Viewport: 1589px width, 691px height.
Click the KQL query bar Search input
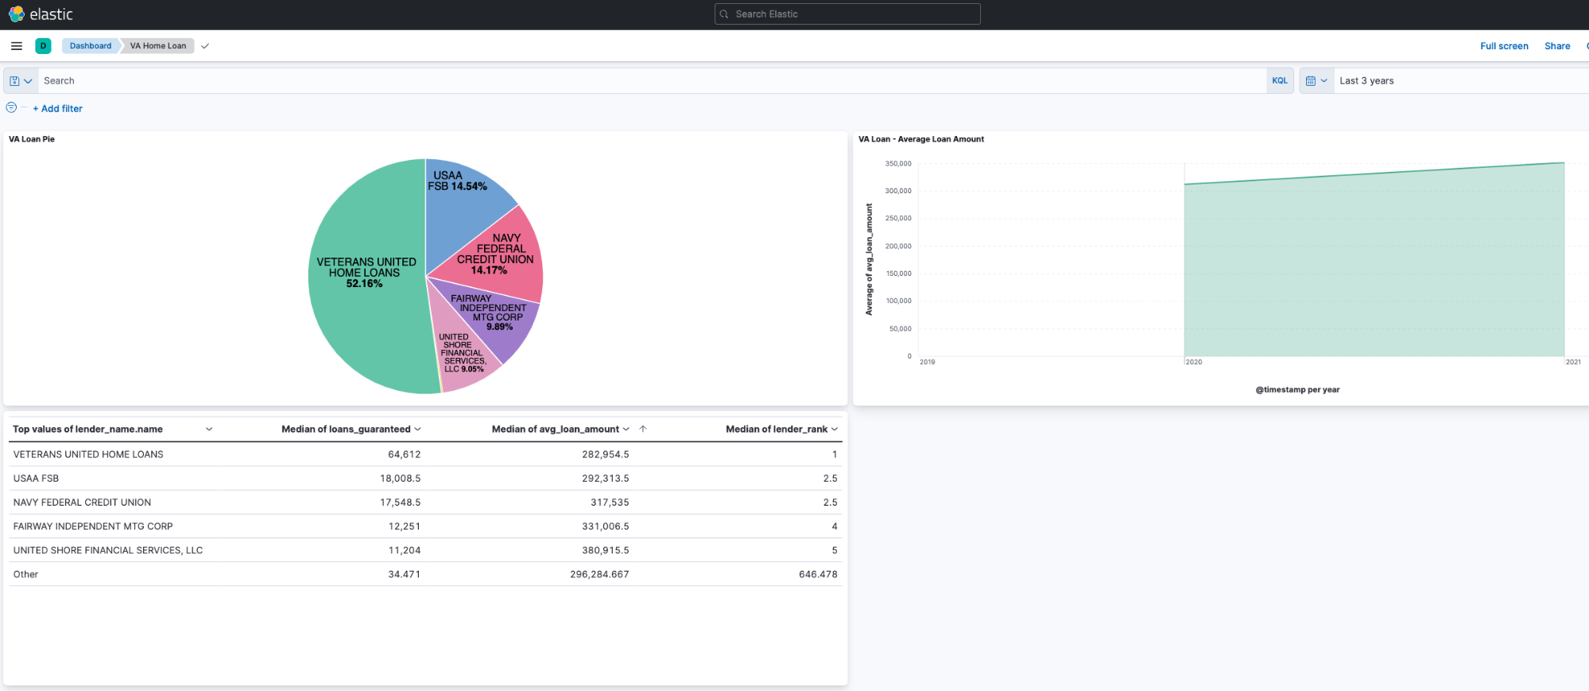(652, 81)
